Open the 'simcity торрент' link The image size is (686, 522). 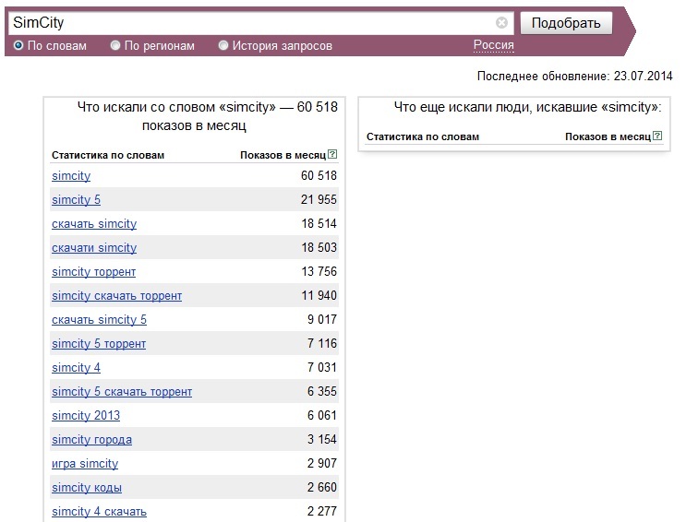point(93,272)
